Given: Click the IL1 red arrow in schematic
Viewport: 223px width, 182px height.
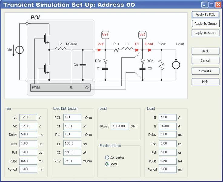Looking at the screenshot, I should pyautogui.click(x=137, y=50).
